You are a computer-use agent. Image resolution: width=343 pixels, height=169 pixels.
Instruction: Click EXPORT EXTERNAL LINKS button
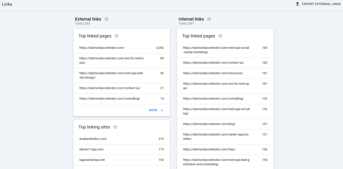pyautogui.click(x=318, y=4)
